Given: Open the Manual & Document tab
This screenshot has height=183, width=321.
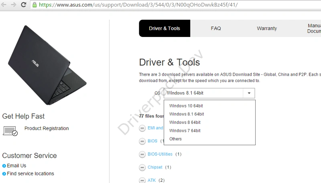Looking at the screenshot, I should (x=314, y=28).
